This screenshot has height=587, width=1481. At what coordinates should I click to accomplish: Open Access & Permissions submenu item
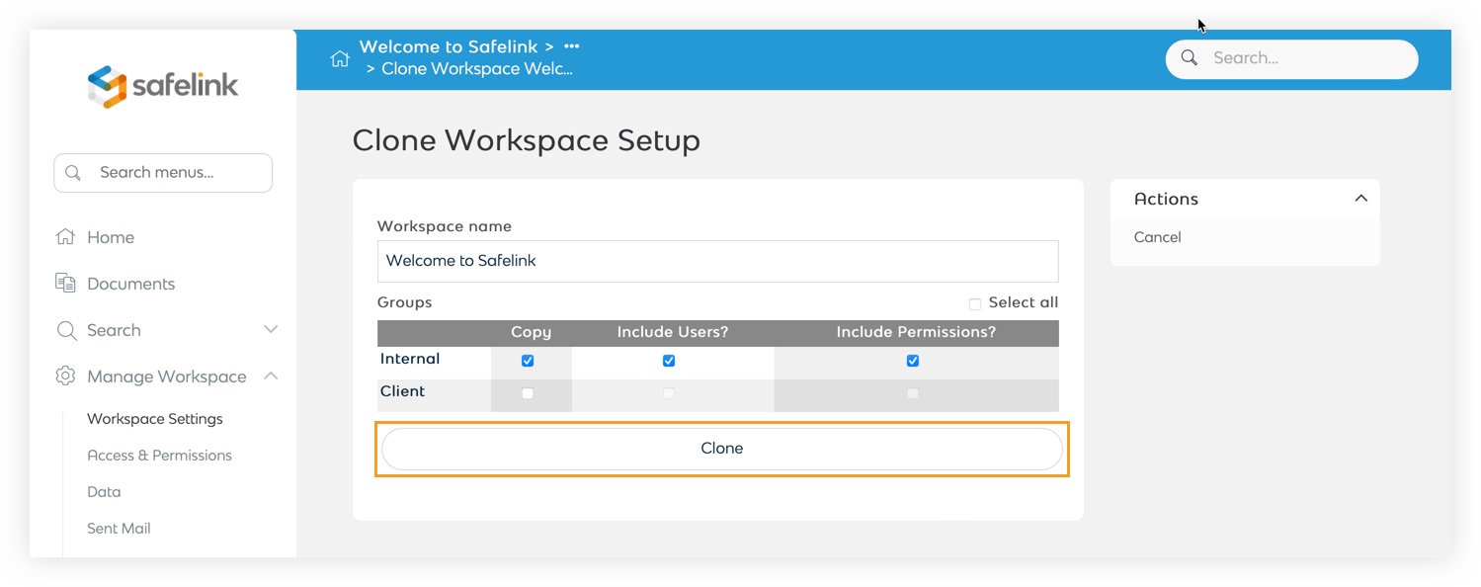pyautogui.click(x=159, y=456)
